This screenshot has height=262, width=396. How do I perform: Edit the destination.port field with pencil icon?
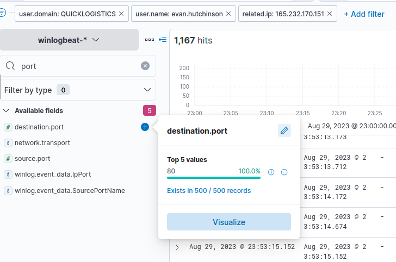click(284, 130)
